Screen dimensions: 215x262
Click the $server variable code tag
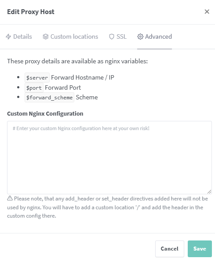37,77
